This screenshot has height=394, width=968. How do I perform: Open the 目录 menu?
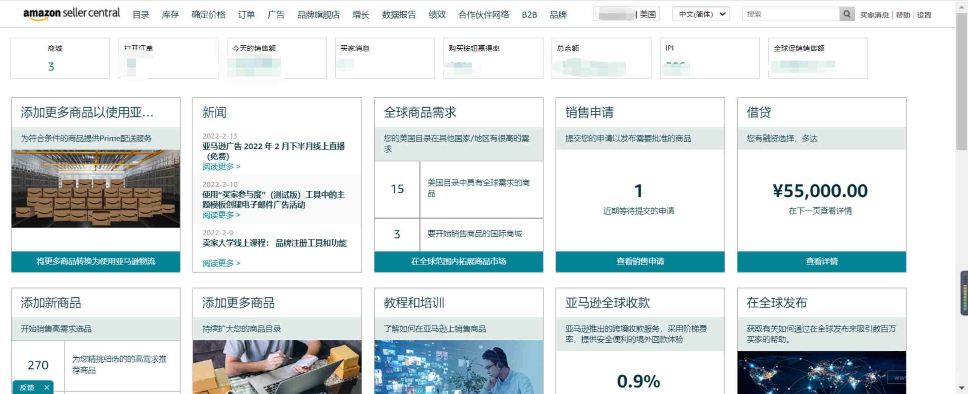(x=141, y=14)
